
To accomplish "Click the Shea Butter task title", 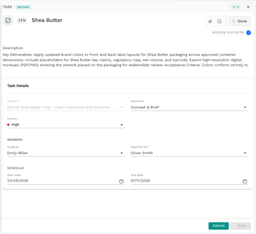I will pos(47,20).
